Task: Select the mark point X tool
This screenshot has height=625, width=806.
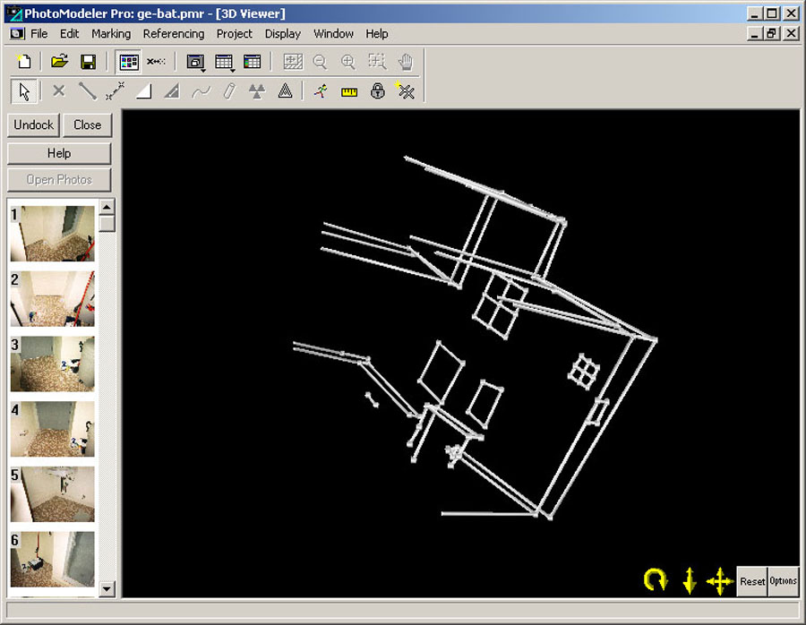Action: [x=59, y=91]
